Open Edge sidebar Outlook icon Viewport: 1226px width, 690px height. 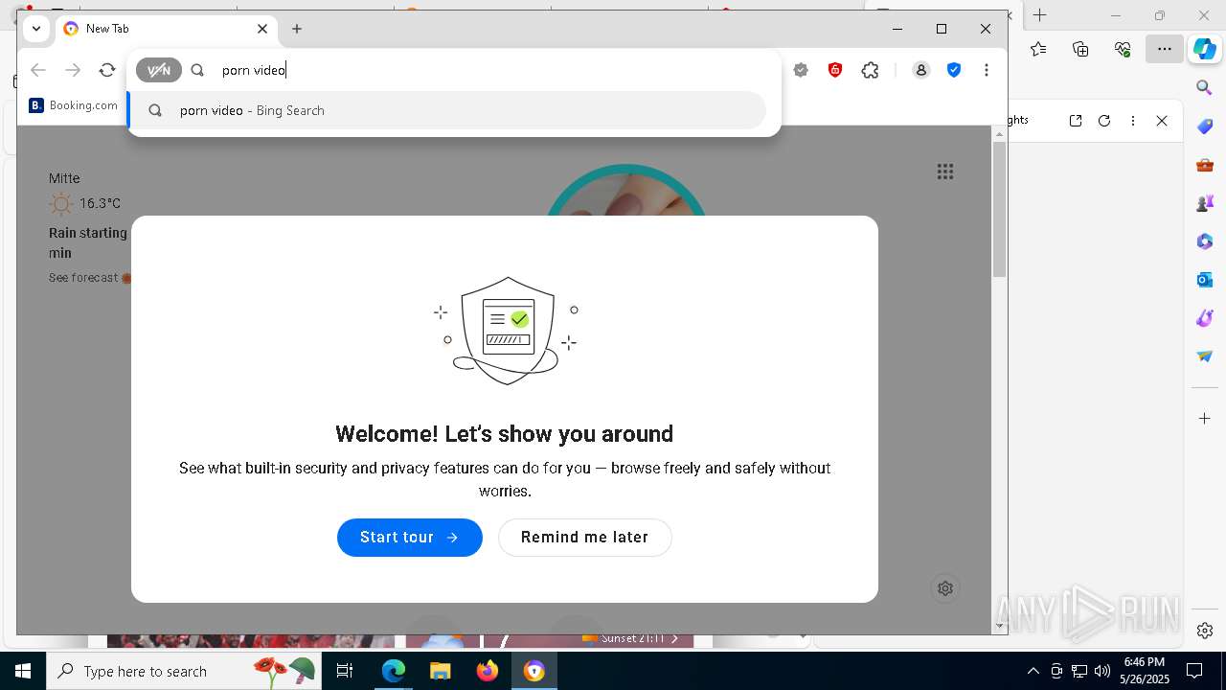click(1205, 280)
